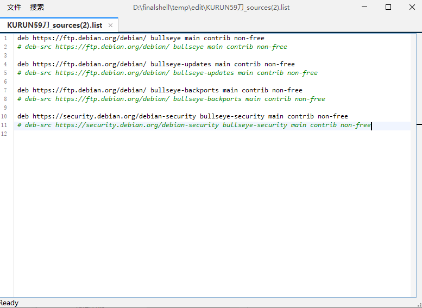Viewport: 422px width, 308px height.
Task: Click line number 4 in the gutter
Action: coord(5,64)
